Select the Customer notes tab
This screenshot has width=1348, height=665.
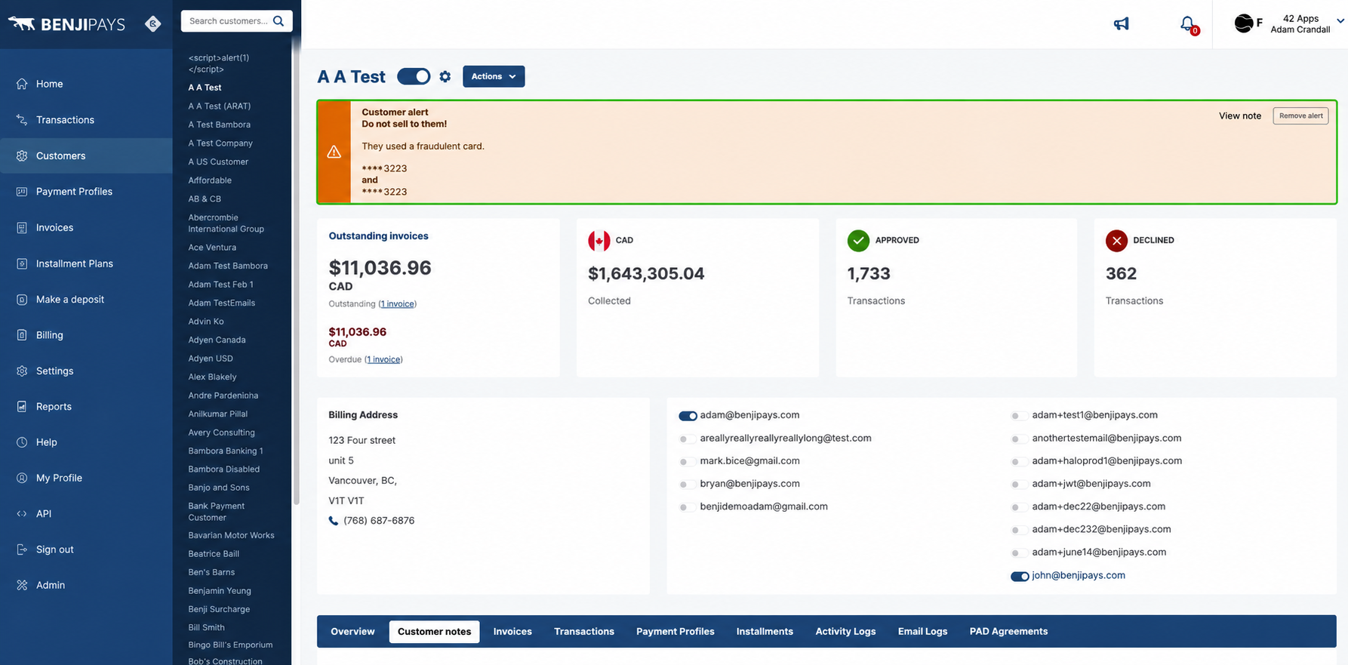point(434,632)
